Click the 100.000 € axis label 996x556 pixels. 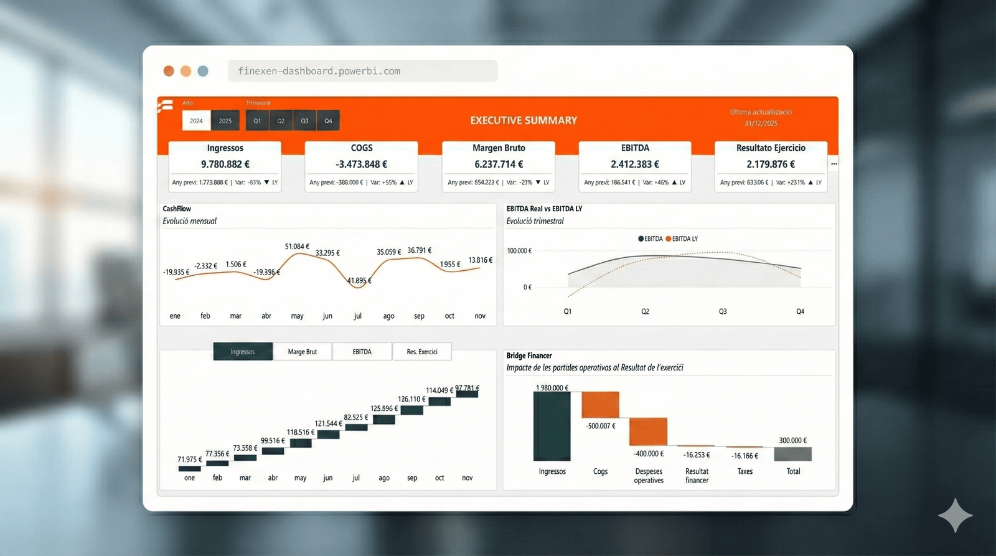[x=519, y=251]
